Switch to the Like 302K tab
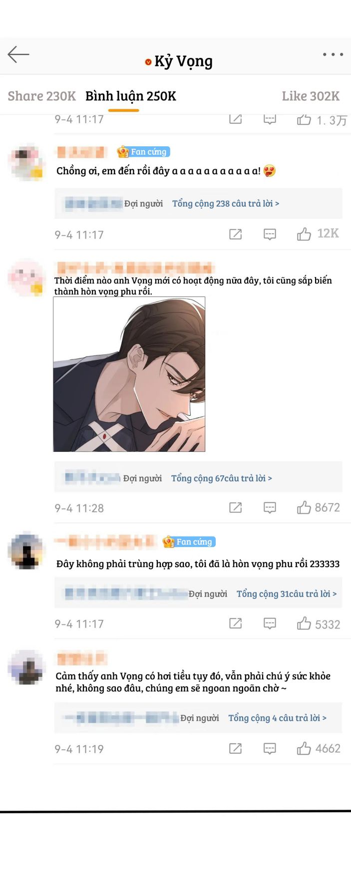The width and height of the screenshot is (351, 880). [311, 96]
